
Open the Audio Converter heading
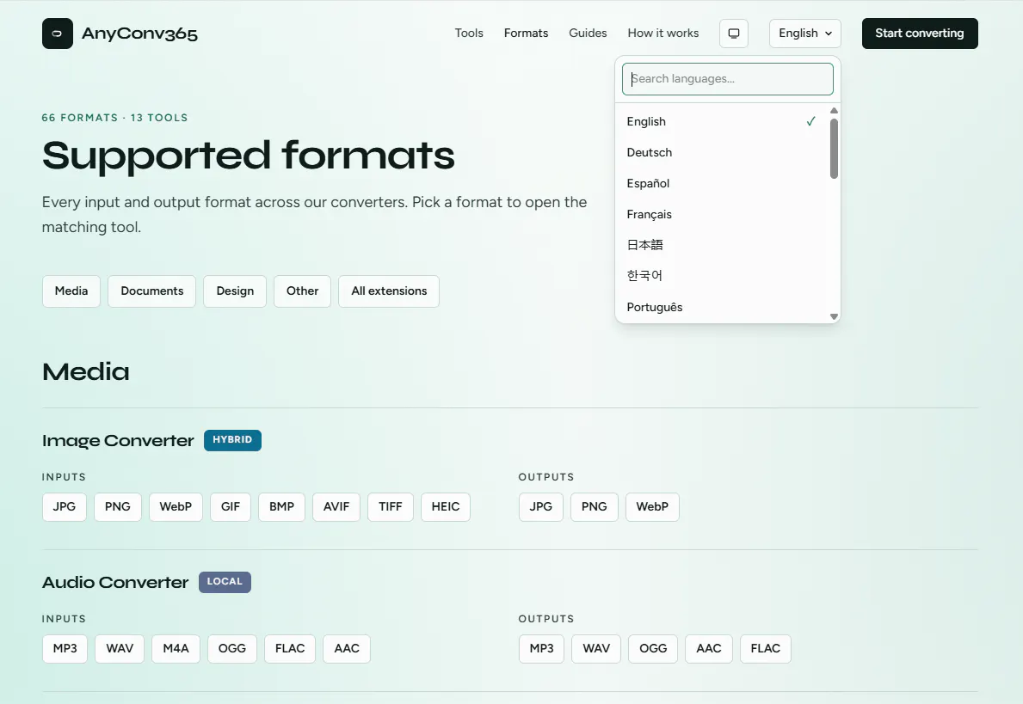tap(115, 582)
